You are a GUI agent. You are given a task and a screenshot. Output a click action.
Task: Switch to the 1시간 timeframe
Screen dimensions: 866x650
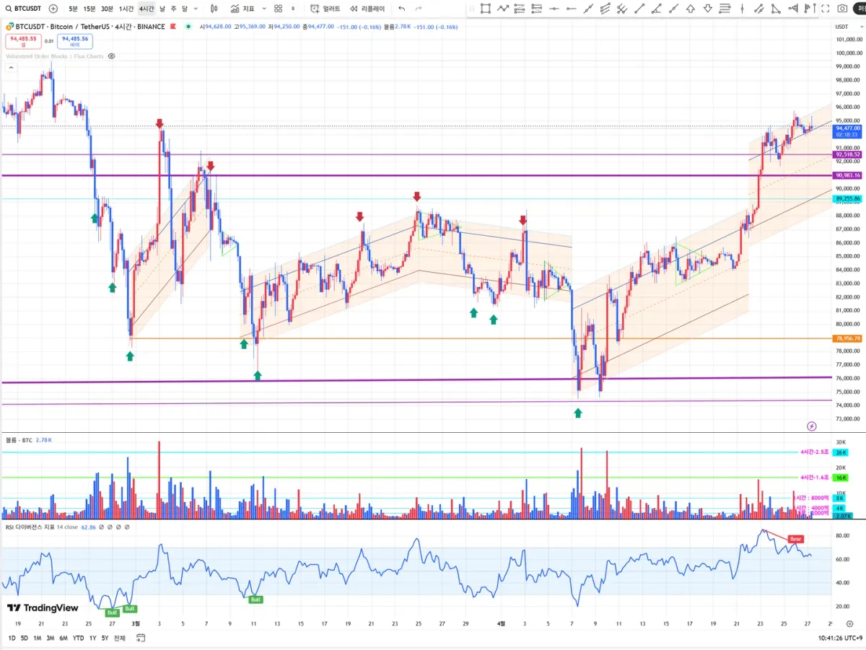[x=126, y=9]
